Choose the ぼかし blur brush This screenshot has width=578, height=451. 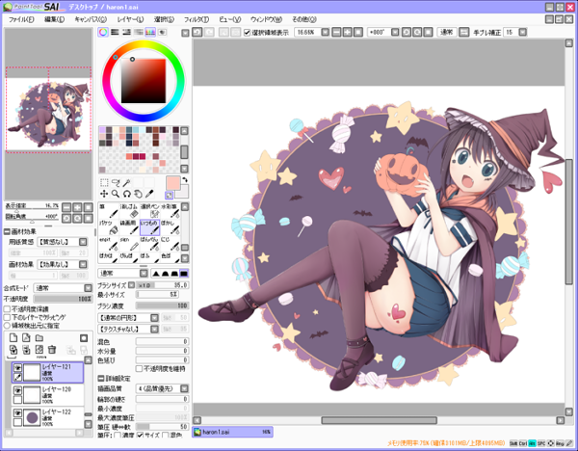point(170,227)
